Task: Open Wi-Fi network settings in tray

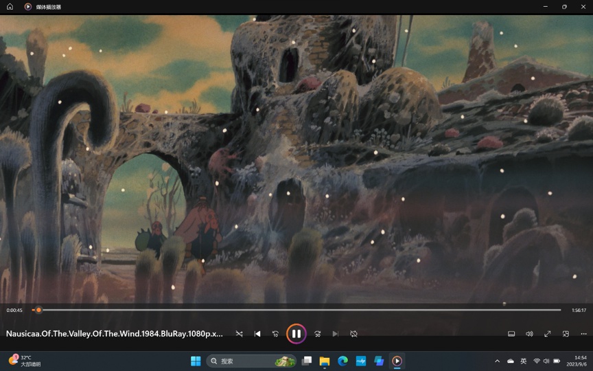Action: pos(536,361)
